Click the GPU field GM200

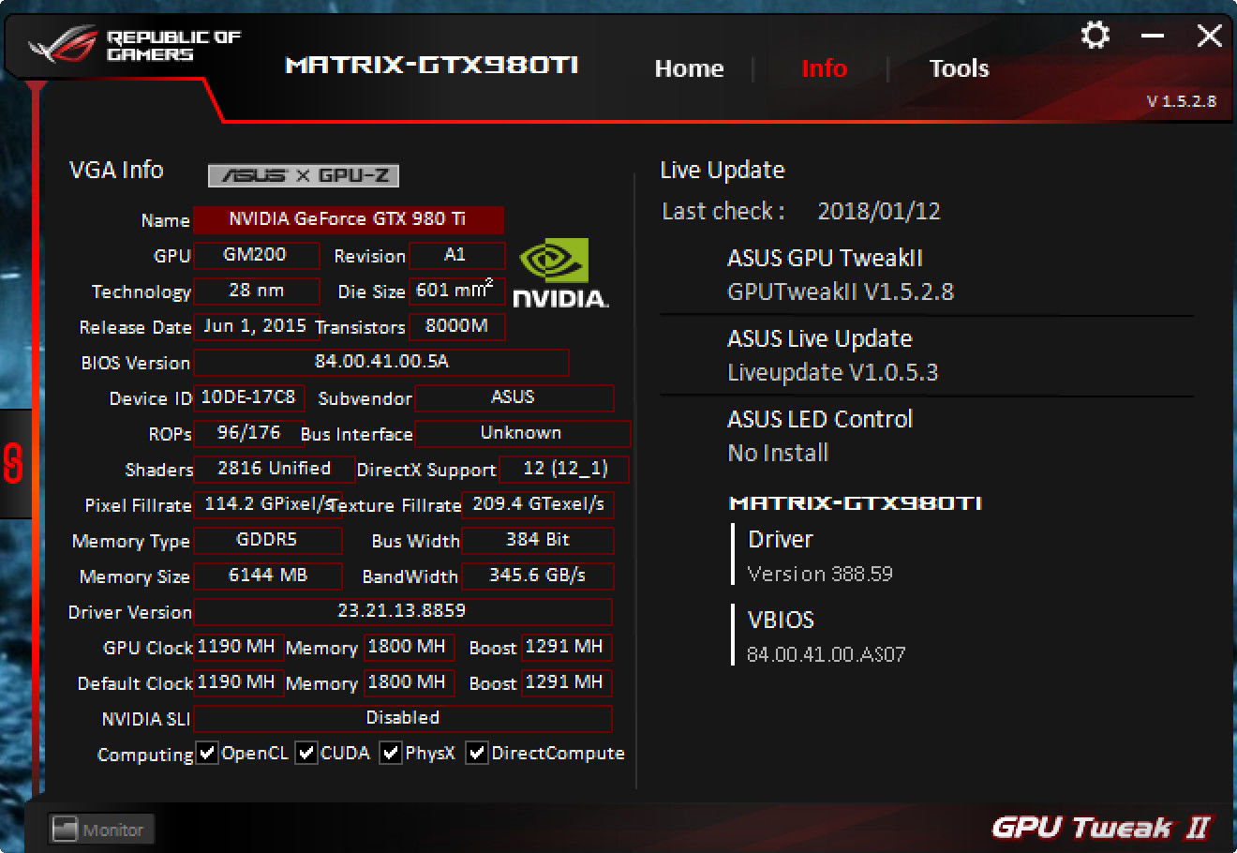tap(256, 255)
